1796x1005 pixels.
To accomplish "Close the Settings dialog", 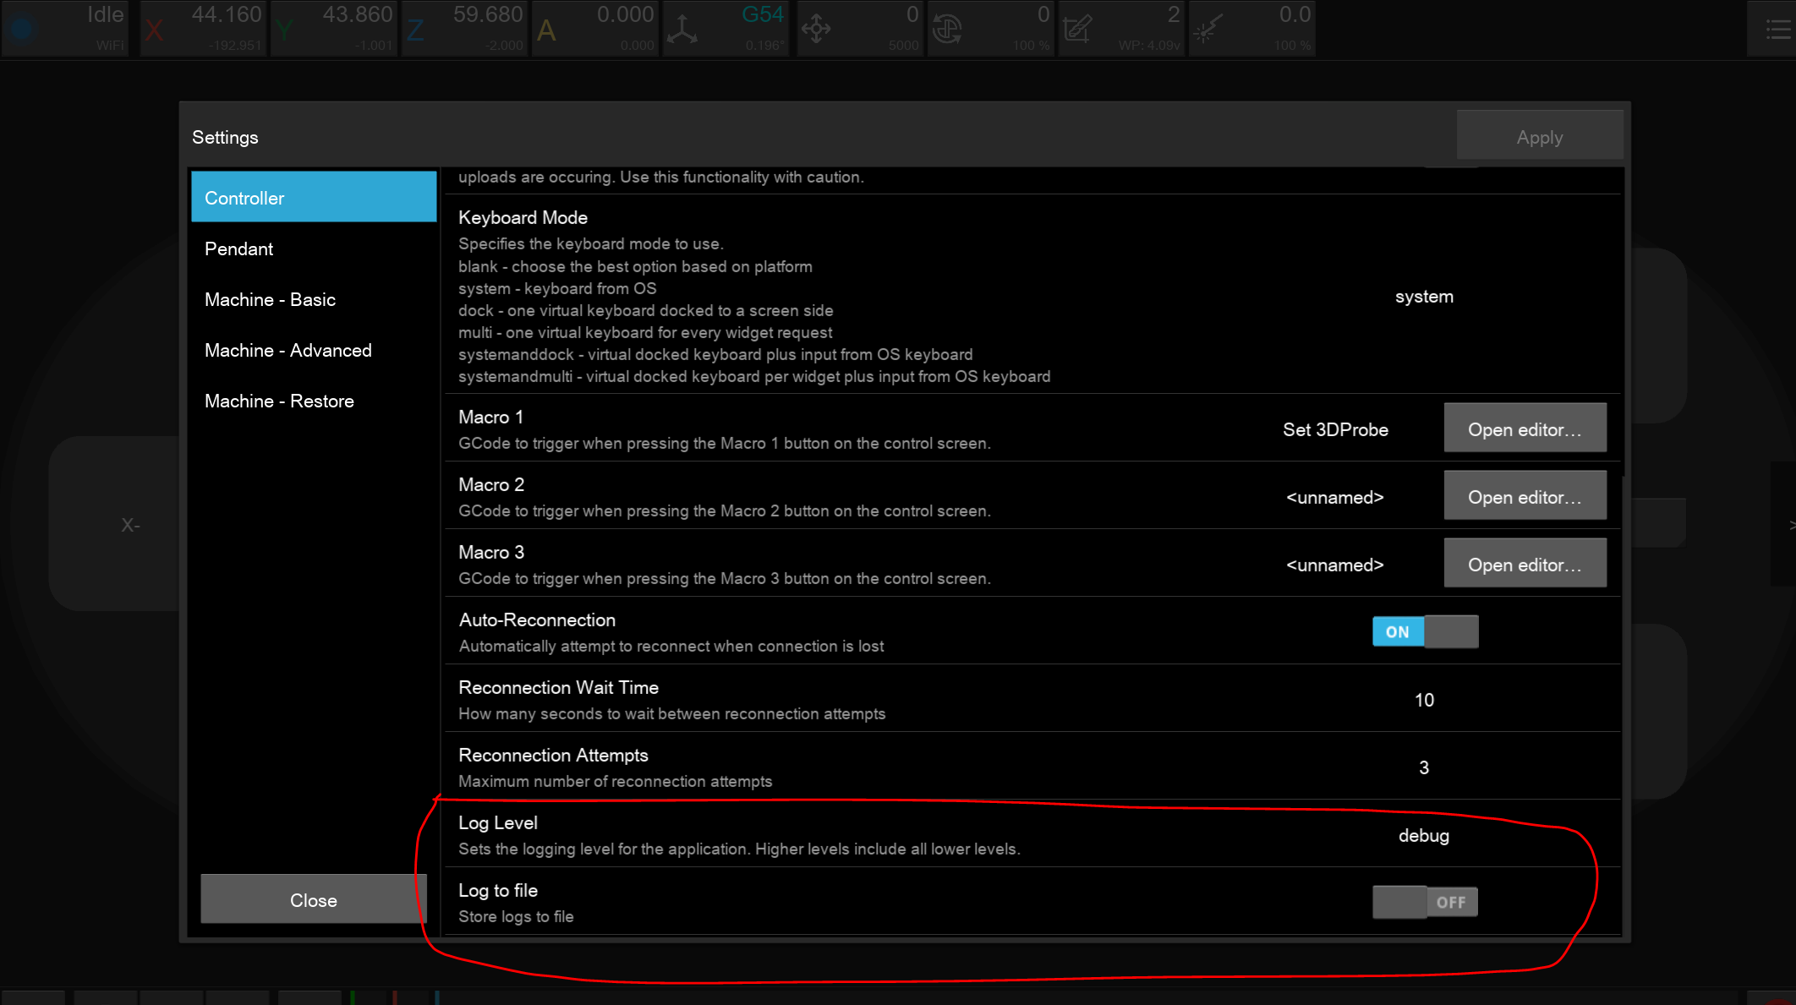I will (313, 900).
